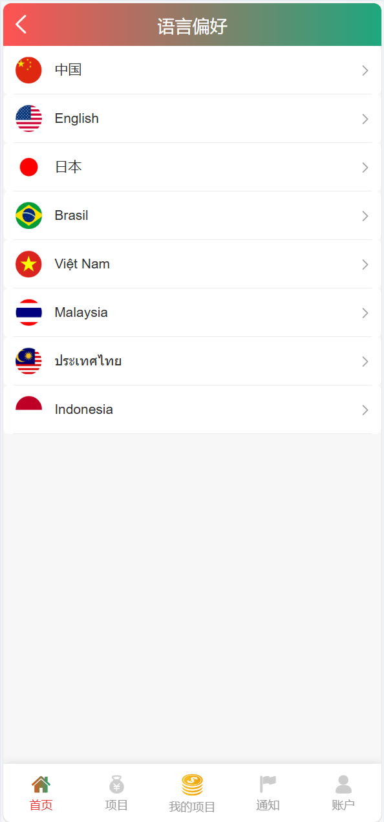
Task: Open the chevron on the 中国 row
Action: [x=365, y=70]
